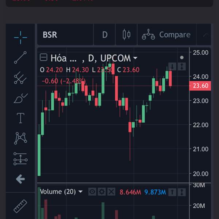
Task: Click the 20.00 price axis label
Action: (x=200, y=174)
